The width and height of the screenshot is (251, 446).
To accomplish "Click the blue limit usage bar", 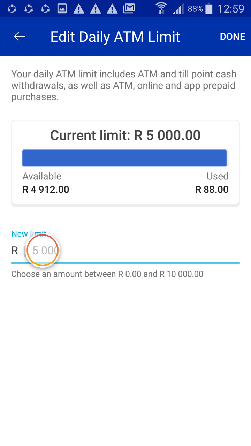I will (x=124, y=158).
